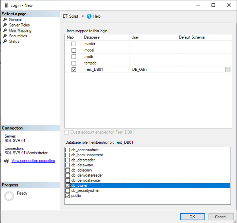Click the SQL-SVR-01\Administrator connection text

[26, 153]
